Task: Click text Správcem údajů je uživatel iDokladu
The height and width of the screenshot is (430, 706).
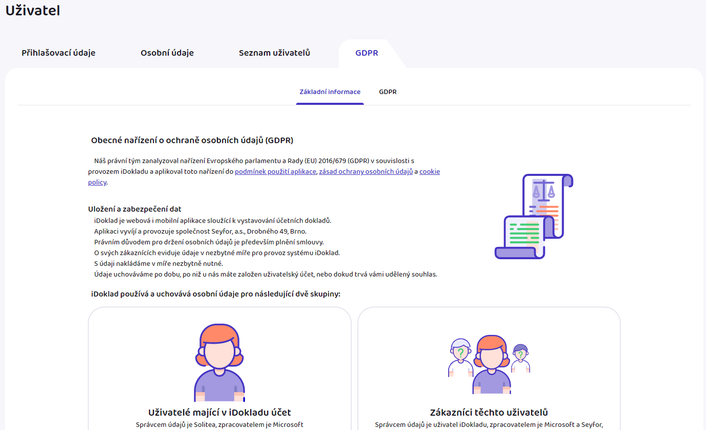Action: click(489, 424)
